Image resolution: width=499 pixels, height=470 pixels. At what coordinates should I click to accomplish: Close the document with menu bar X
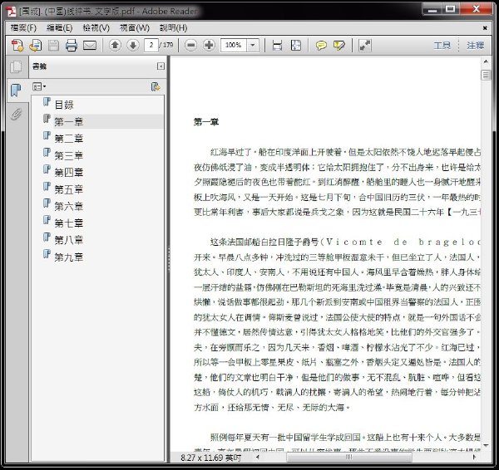coord(485,28)
